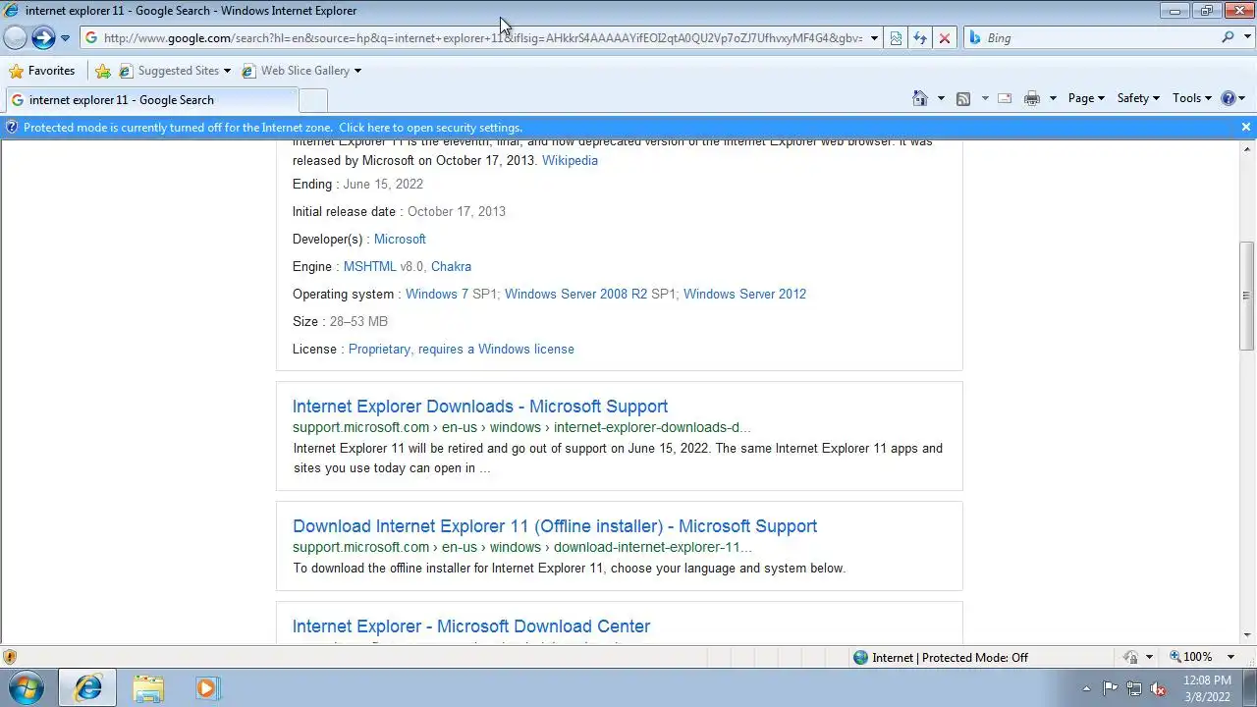Stop loading with the red X icon

[x=945, y=38]
